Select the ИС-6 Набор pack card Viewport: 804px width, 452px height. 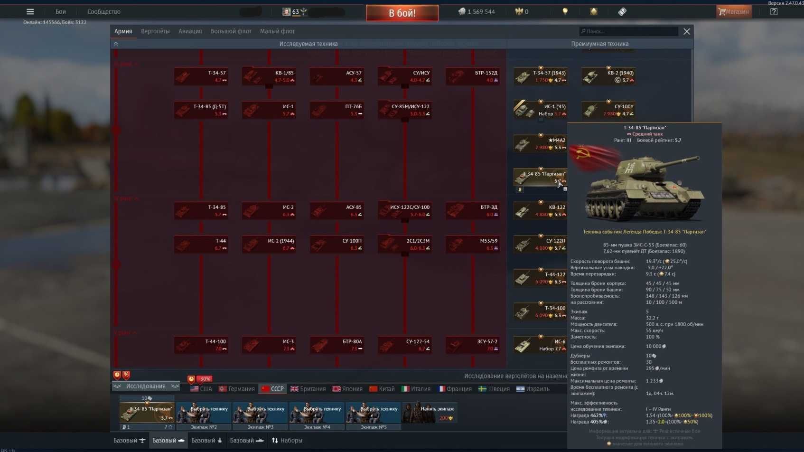click(541, 345)
